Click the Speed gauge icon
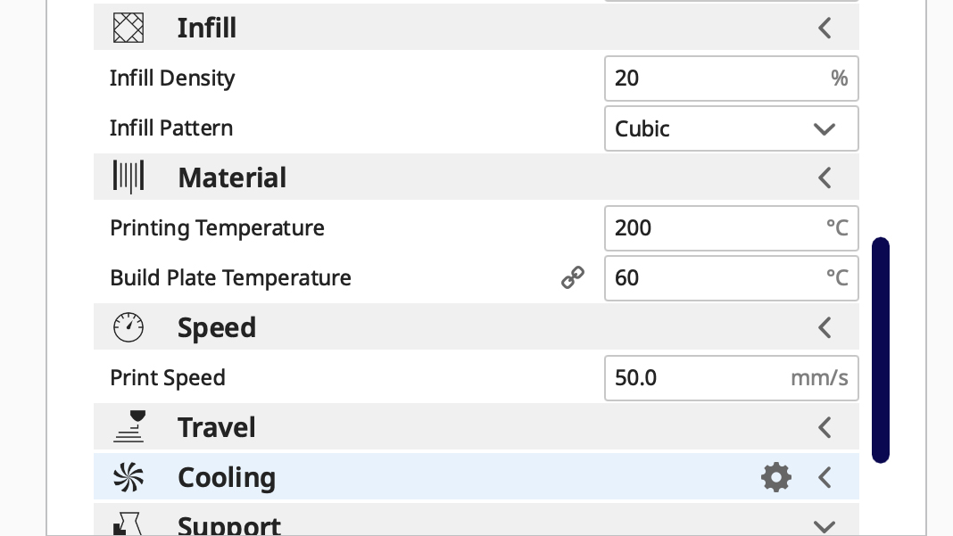The height and width of the screenshot is (536, 953). tap(128, 327)
